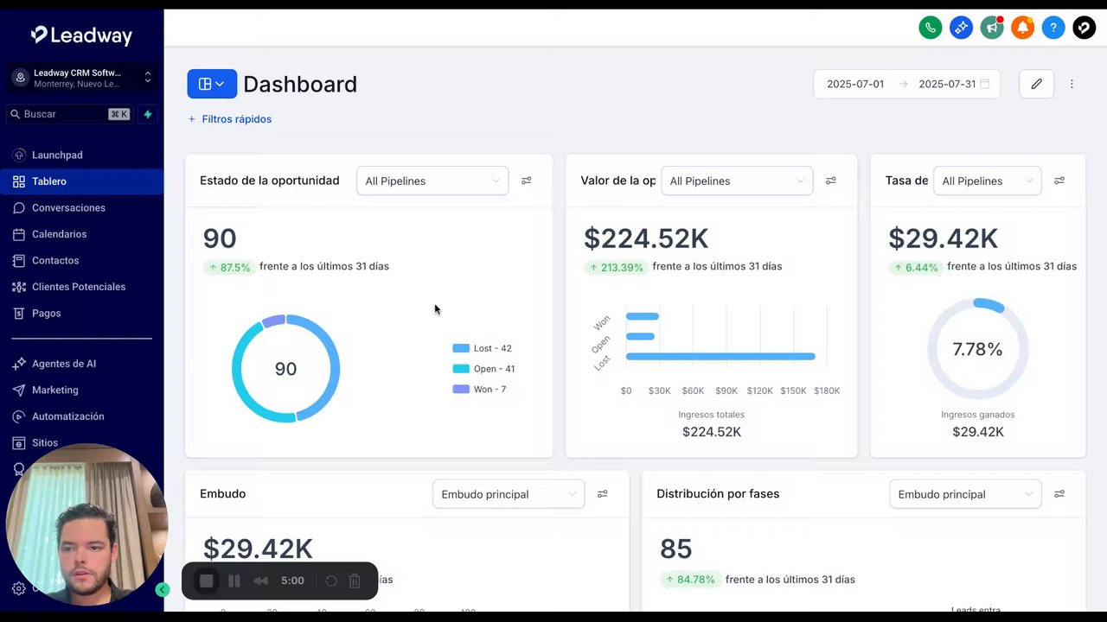Set end date 2025-07-31
Screen dimensions: 1107x622
tap(947, 84)
